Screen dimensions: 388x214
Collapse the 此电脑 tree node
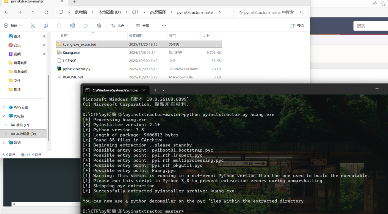tap(4, 116)
